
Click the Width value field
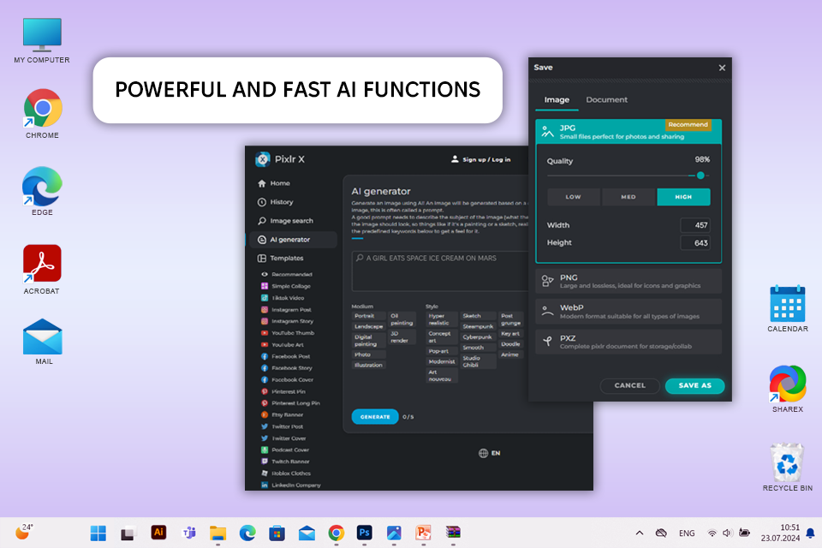click(695, 225)
